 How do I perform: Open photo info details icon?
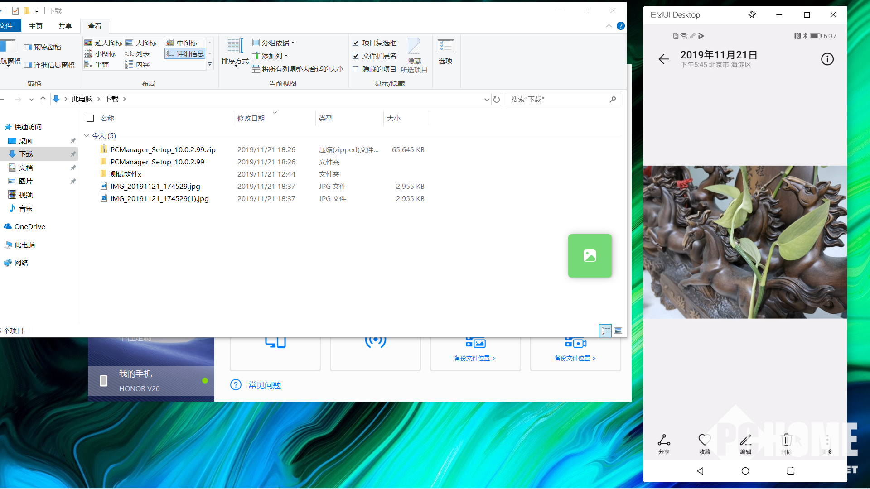coord(827,59)
